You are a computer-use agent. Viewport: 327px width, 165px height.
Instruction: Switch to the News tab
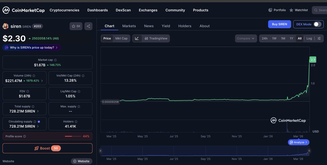[x=149, y=26]
